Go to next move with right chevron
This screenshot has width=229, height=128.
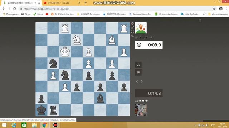142,81
